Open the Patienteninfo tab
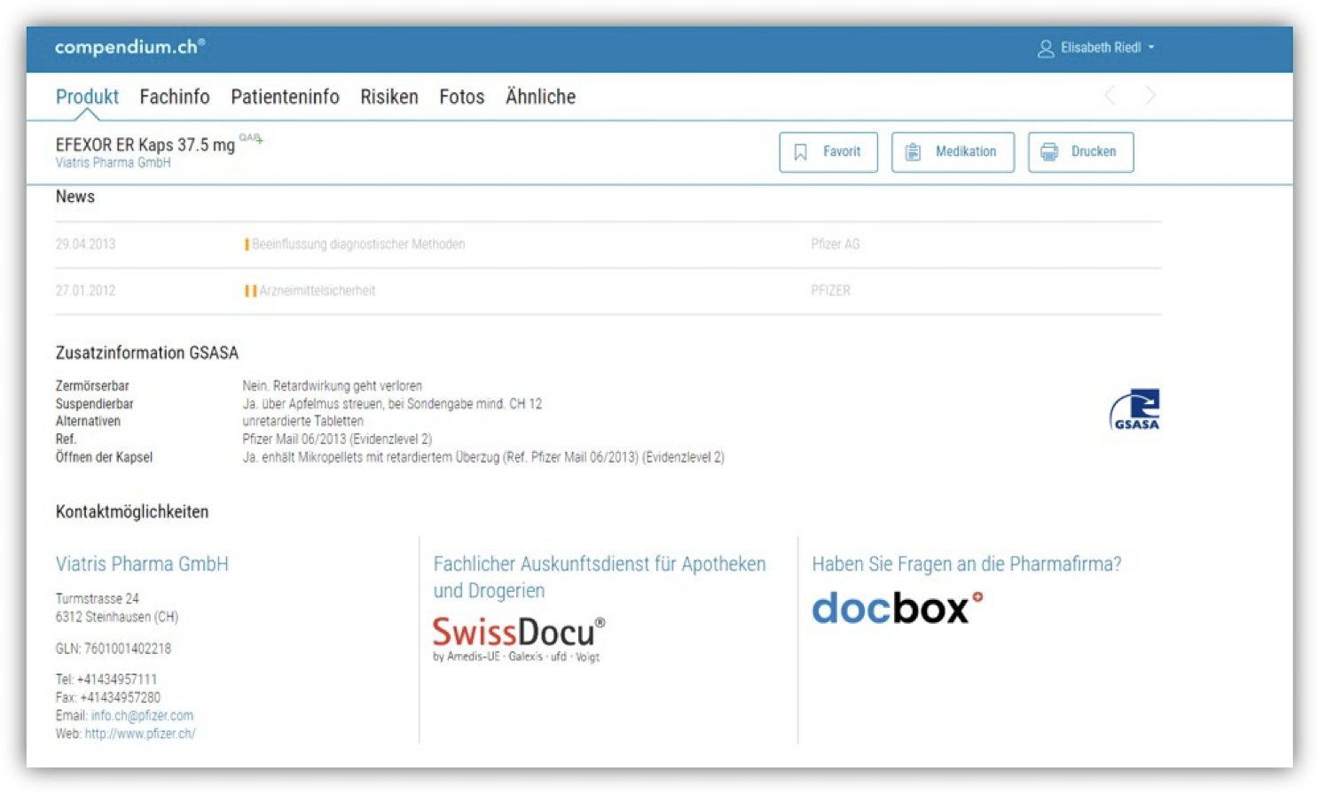 (285, 97)
